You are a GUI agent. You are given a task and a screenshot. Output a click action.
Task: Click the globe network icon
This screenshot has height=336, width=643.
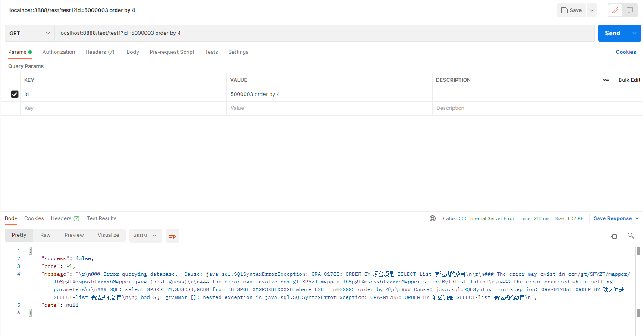[x=433, y=218]
